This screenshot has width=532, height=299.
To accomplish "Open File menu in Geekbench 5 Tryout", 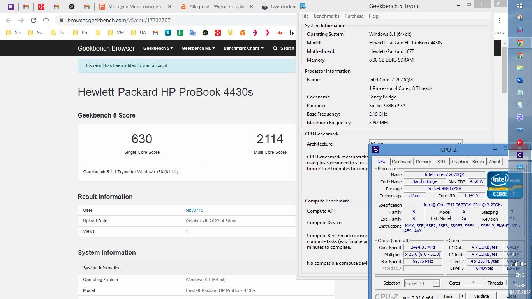I will click(305, 16).
